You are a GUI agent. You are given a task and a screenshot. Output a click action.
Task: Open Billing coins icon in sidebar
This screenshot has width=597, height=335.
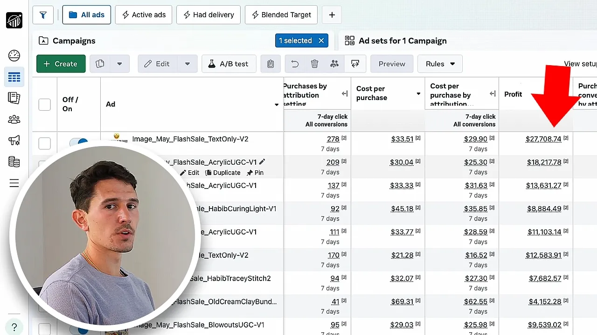(x=14, y=162)
